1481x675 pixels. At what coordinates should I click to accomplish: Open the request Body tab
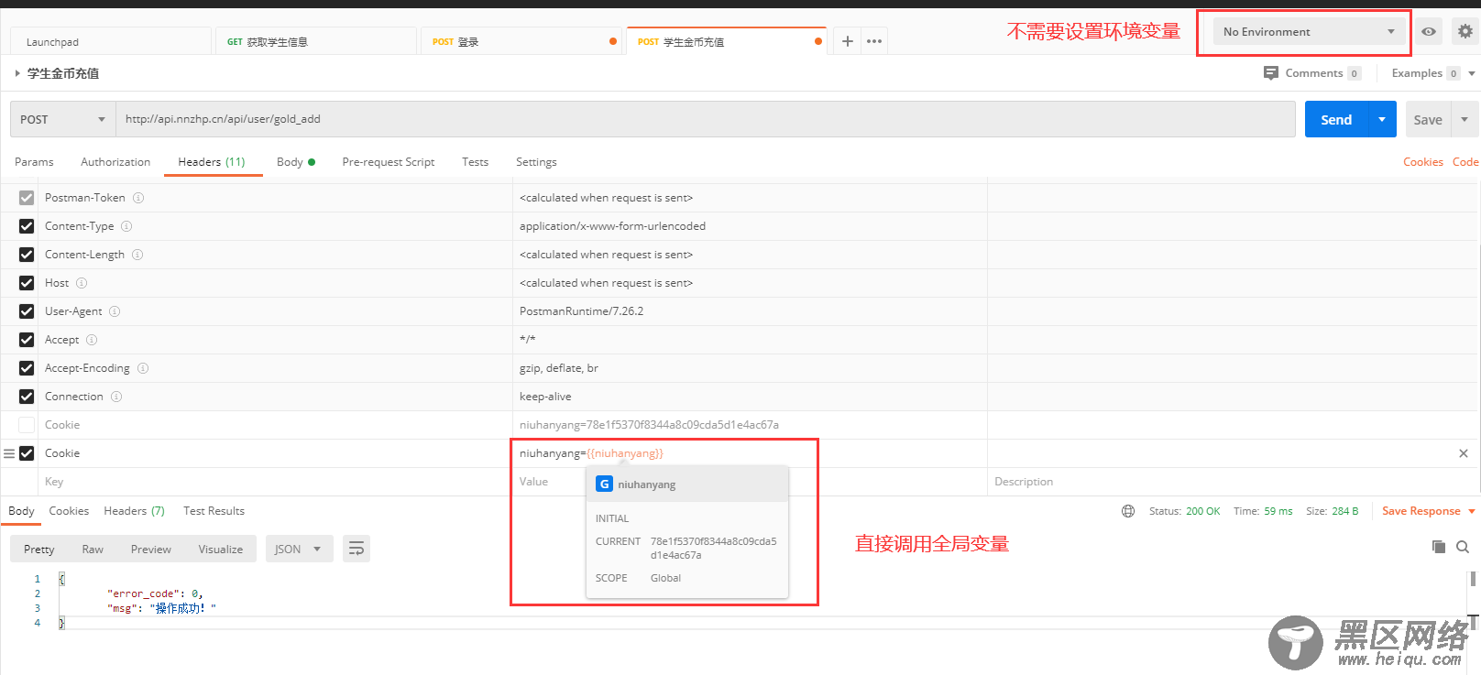pos(296,162)
